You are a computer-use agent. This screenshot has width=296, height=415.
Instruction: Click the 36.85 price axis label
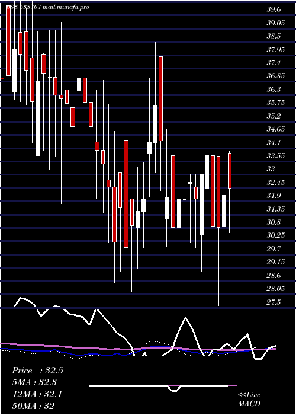point(276,76)
